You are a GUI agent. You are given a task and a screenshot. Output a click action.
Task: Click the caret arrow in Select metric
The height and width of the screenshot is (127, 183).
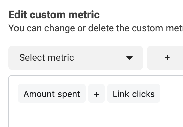130,58
